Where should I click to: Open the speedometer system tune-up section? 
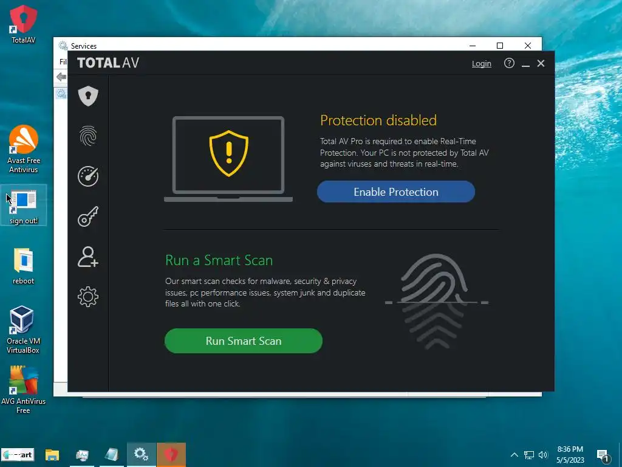point(88,176)
